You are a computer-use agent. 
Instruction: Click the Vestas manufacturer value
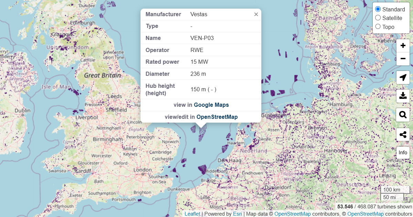pyautogui.click(x=199, y=14)
